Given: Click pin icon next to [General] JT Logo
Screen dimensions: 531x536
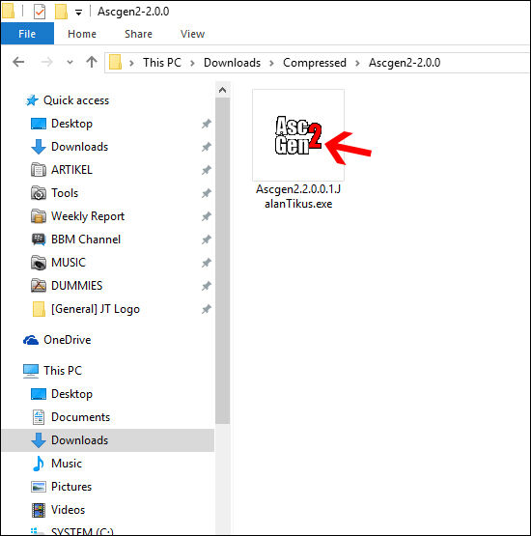Looking at the screenshot, I should 206,309.
